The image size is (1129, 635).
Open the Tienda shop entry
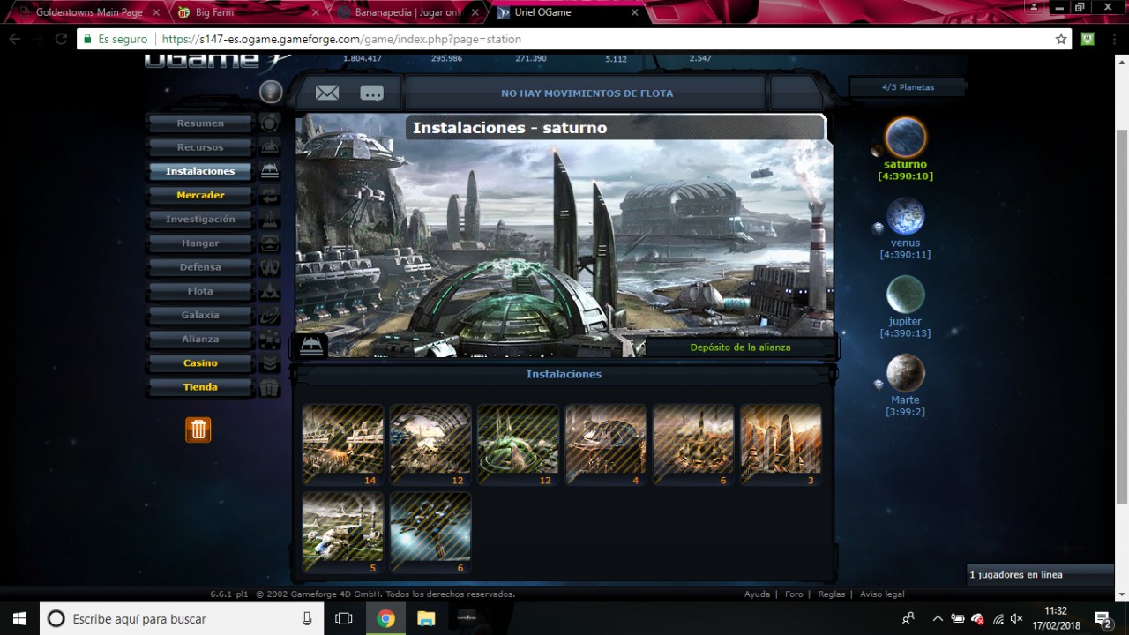pos(200,387)
